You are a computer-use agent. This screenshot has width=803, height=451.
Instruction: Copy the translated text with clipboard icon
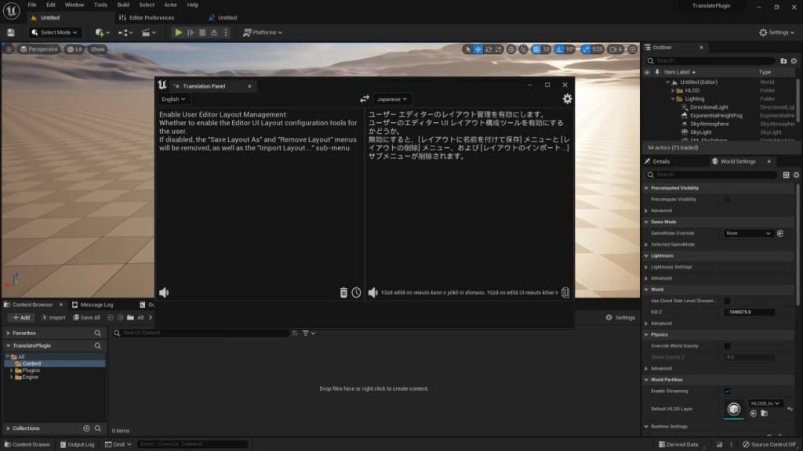tap(565, 293)
